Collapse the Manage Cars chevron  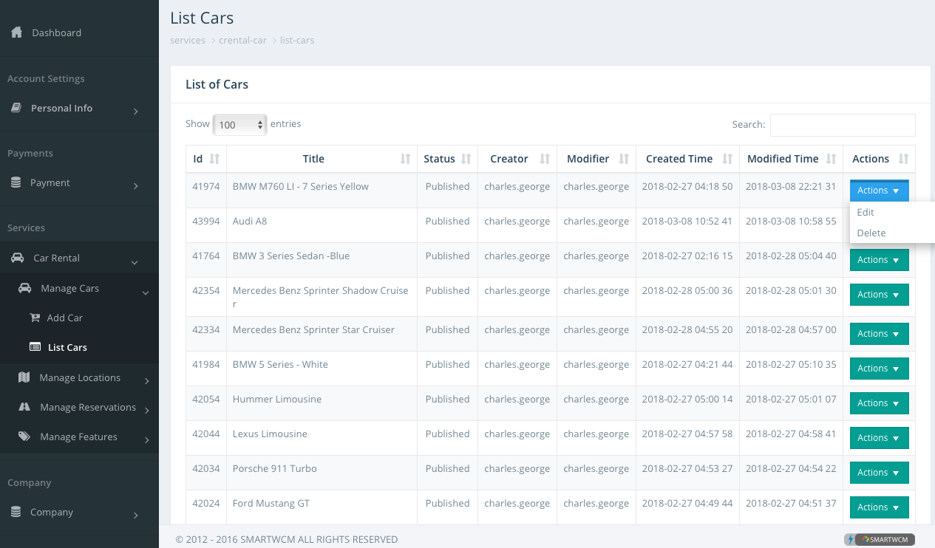(146, 292)
